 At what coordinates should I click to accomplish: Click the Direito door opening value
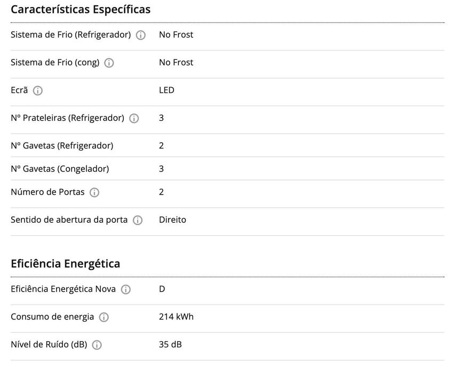point(172,220)
